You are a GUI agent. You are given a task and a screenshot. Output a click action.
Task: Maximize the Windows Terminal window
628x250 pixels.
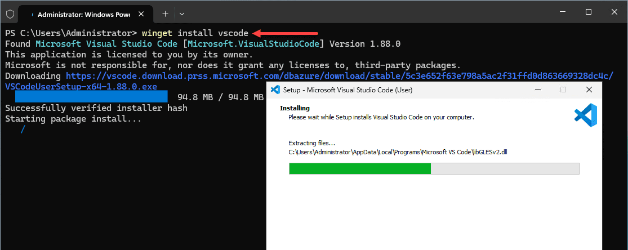point(589,12)
